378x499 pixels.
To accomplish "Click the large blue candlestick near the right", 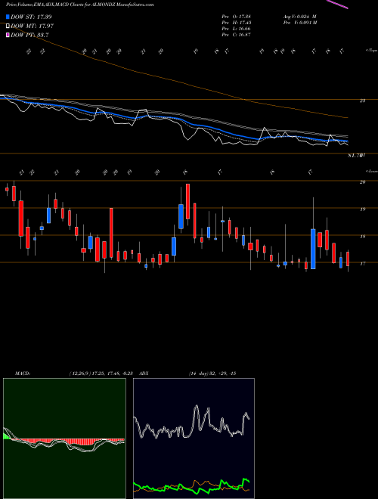I will [x=313, y=249].
